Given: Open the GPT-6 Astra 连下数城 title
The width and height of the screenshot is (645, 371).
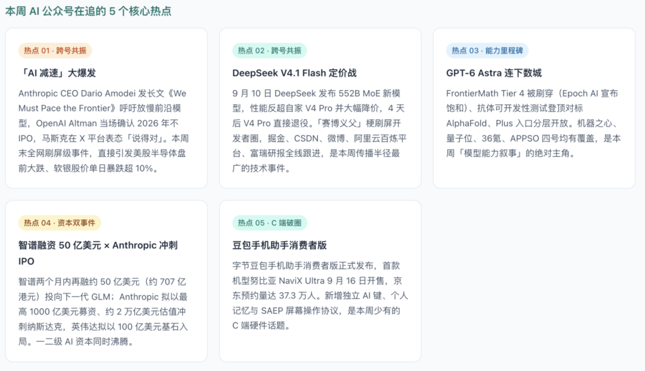Looking at the screenshot, I should [x=494, y=73].
